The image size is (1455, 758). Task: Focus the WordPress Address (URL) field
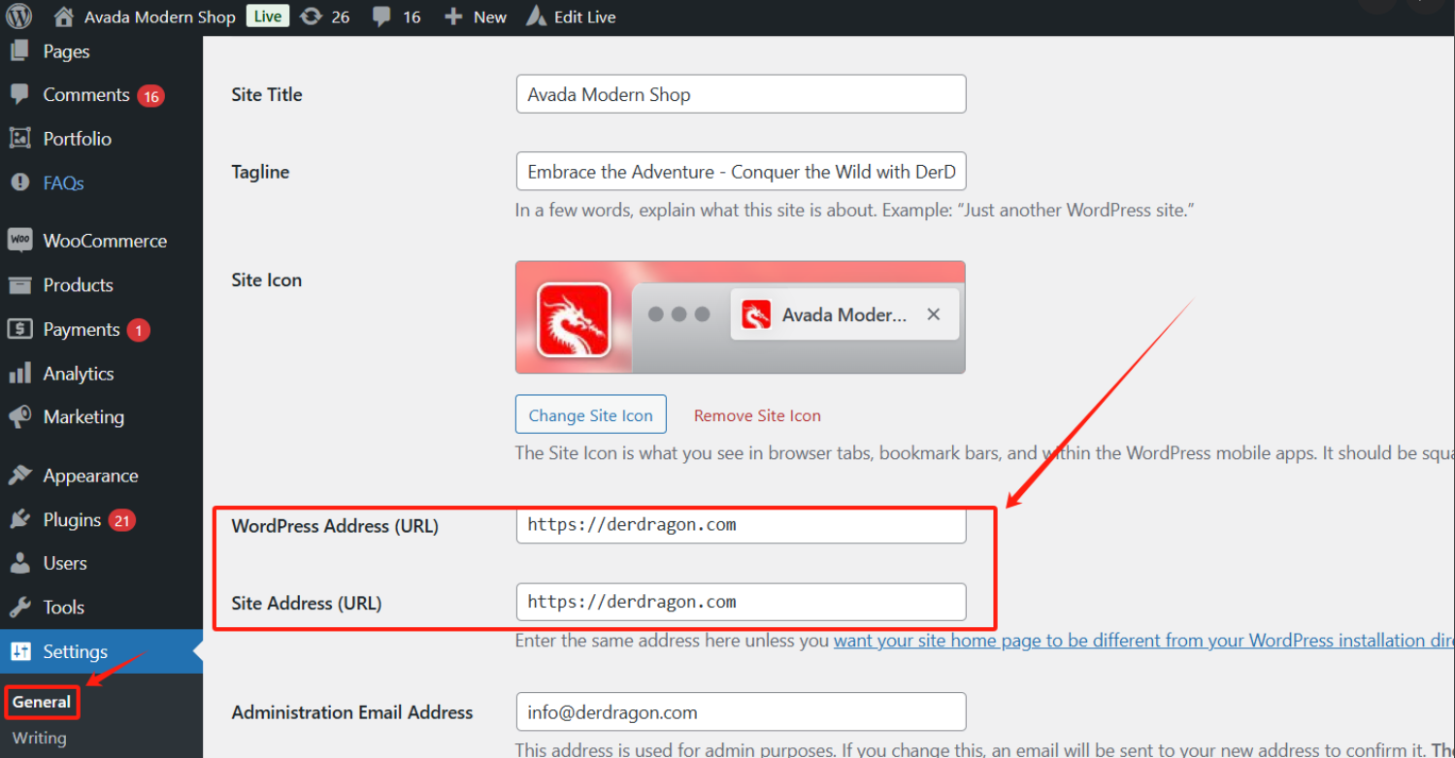pos(741,525)
